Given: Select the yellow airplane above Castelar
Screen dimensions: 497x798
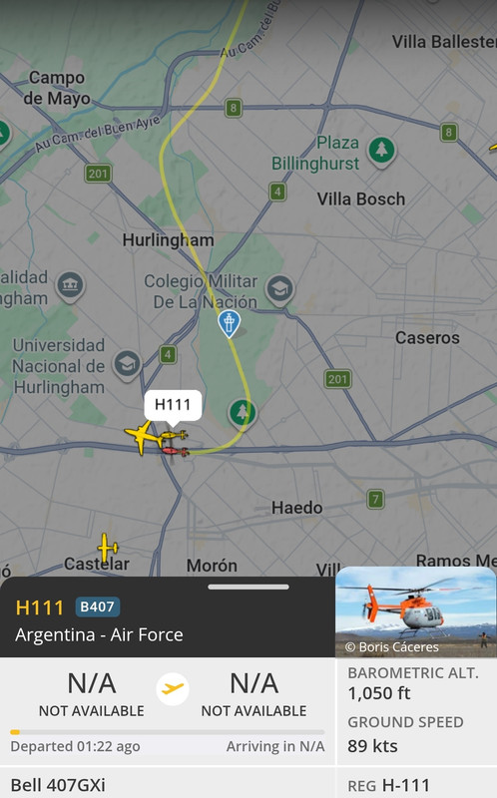Looking at the screenshot, I should click(x=108, y=548).
